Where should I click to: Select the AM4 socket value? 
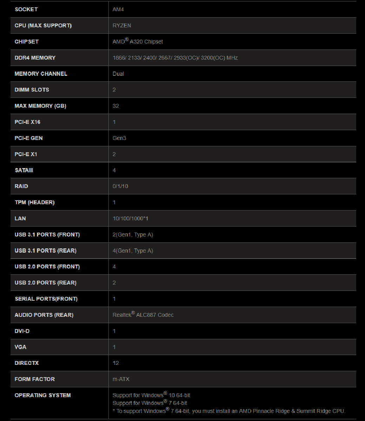[118, 9]
